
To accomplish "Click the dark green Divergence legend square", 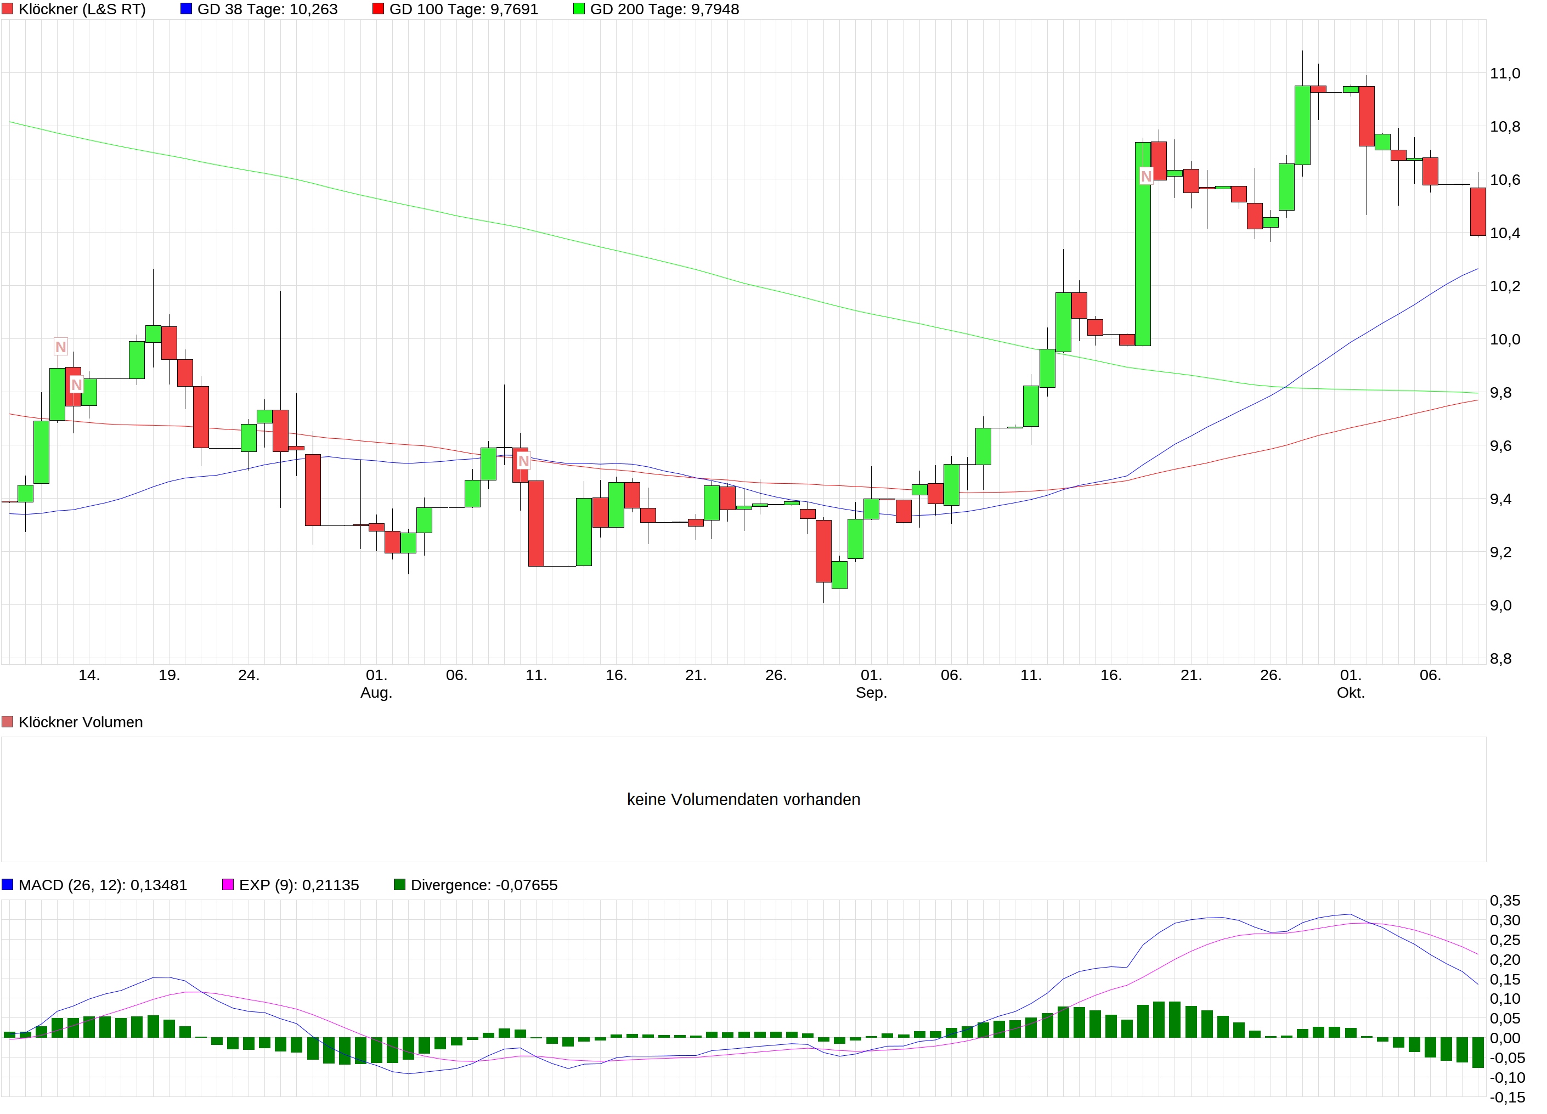I will tap(400, 885).
